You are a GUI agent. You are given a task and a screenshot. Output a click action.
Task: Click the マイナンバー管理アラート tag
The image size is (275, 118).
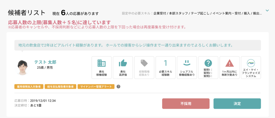(96, 86)
